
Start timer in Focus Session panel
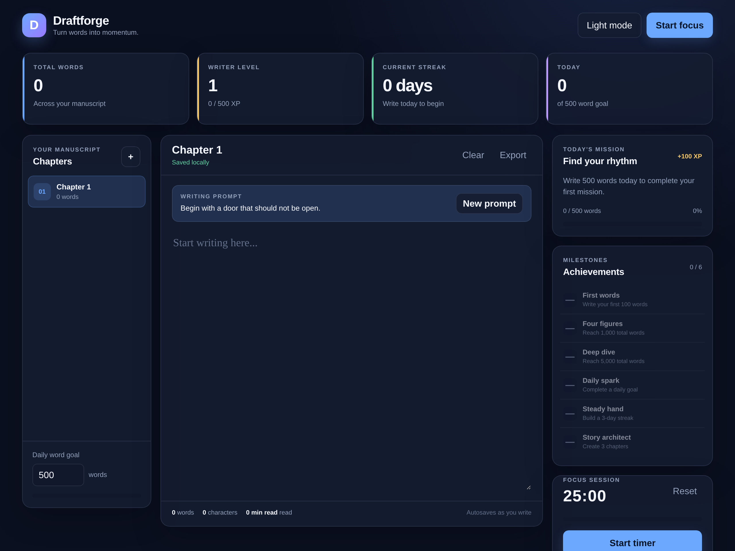pos(632,543)
